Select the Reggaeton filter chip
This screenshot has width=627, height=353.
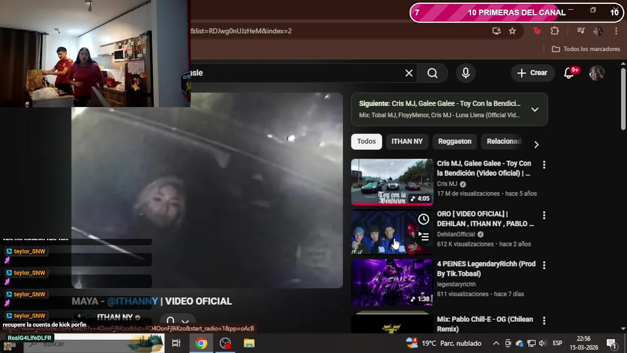point(455,141)
